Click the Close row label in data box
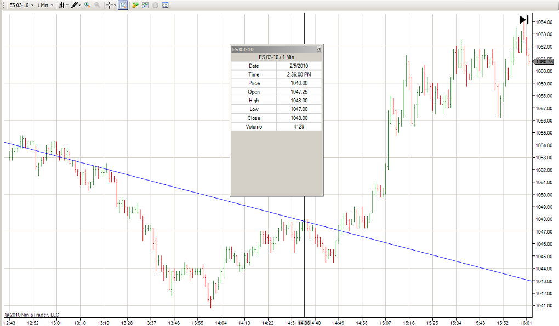559x326 pixels. (x=254, y=118)
